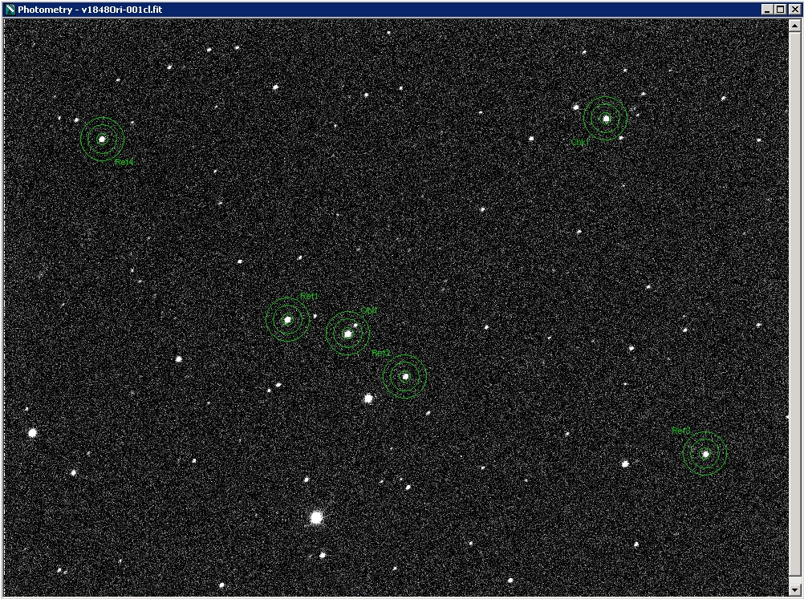Click the Photometry window icon in title bar
Screen dimensions: 804x599
tap(10, 9)
